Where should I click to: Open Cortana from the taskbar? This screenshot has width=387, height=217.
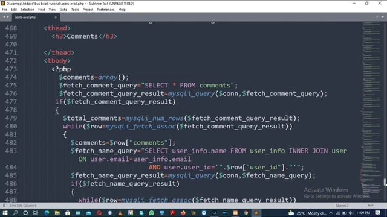click(x=25, y=213)
